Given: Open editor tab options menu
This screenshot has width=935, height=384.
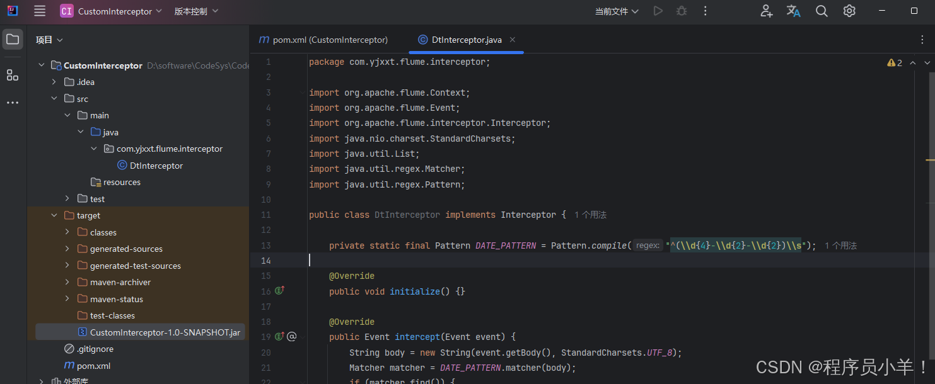Looking at the screenshot, I should (922, 40).
